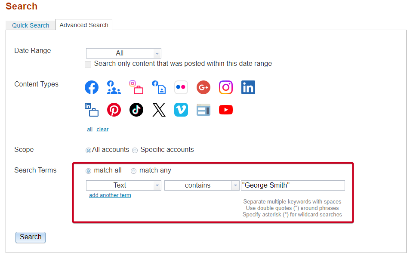The image size is (410, 256).
Task: Click the Content Types label
Action: [x=36, y=84]
